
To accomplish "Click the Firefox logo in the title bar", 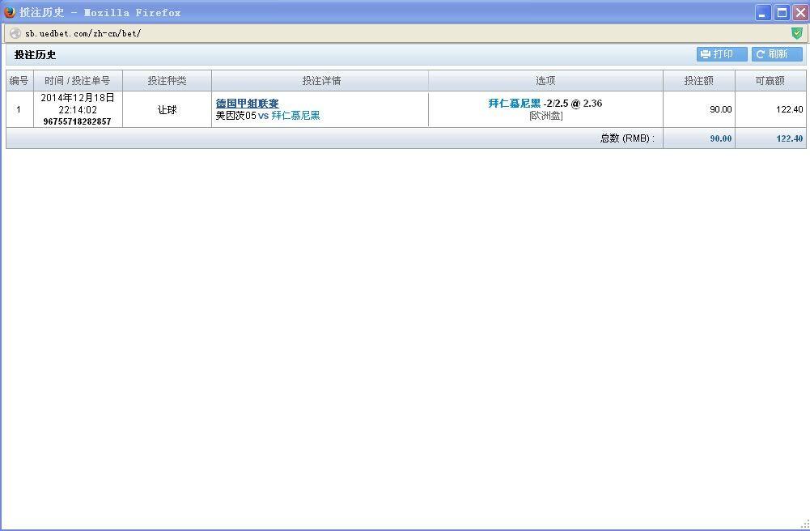I will pos(8,12).
